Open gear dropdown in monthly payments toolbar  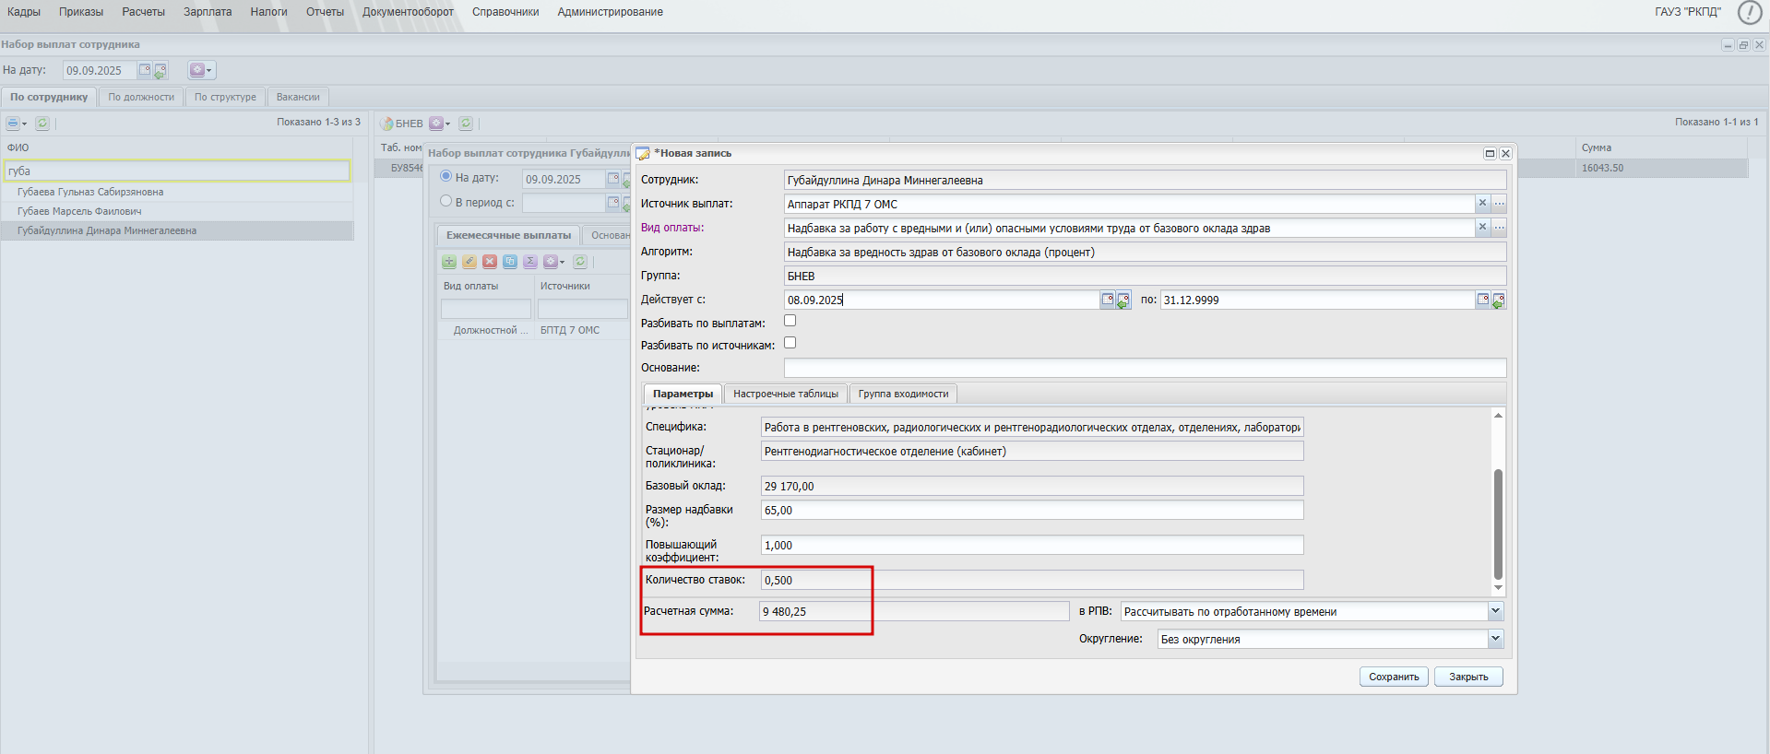[x=553, y=262]
